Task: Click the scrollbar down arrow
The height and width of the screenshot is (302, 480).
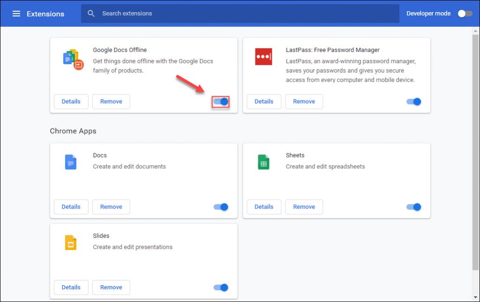Action: pyautogui.click(x=475, y=297)
